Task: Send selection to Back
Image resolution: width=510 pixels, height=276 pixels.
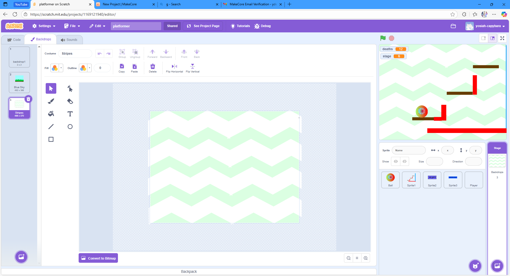Action: click(x=197, y=54)
